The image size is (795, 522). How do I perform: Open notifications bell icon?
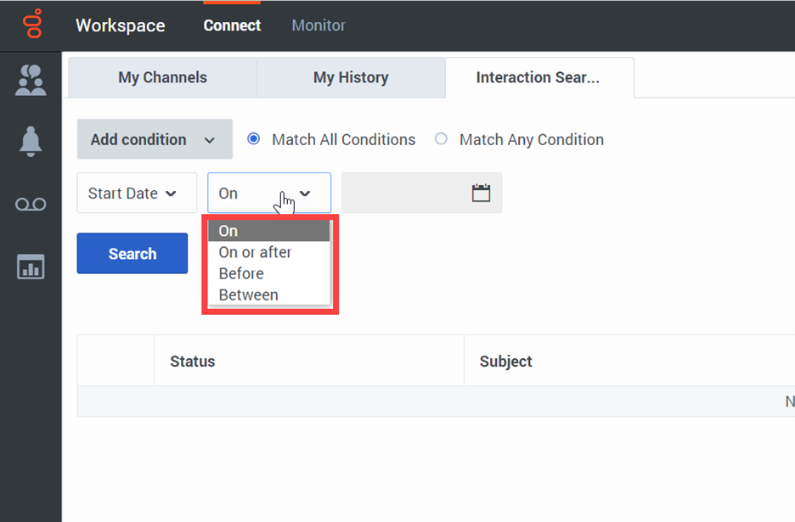[31, 142]
